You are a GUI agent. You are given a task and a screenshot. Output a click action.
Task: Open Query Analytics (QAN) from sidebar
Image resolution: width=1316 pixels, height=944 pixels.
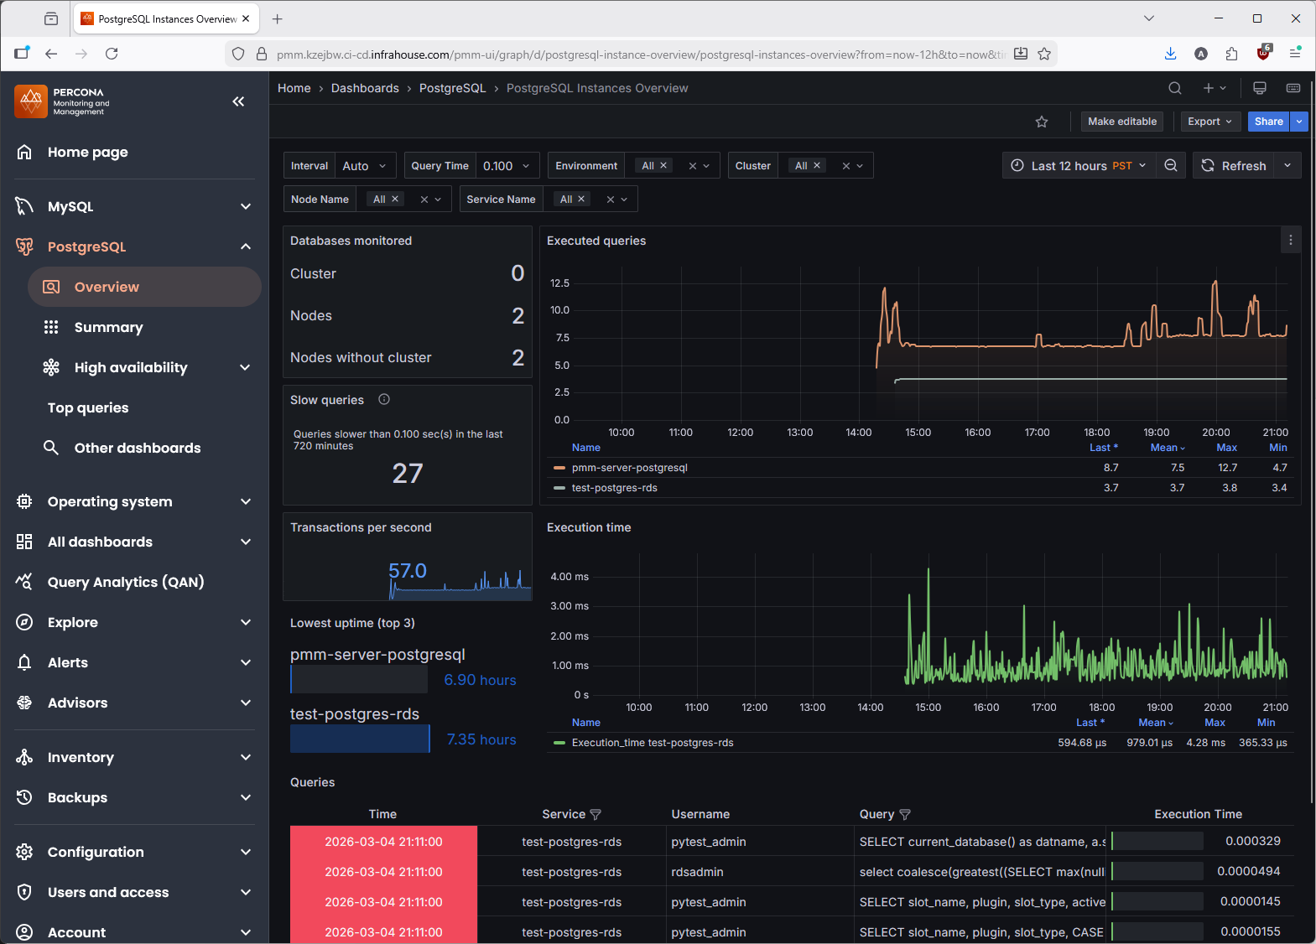point(126,582)
